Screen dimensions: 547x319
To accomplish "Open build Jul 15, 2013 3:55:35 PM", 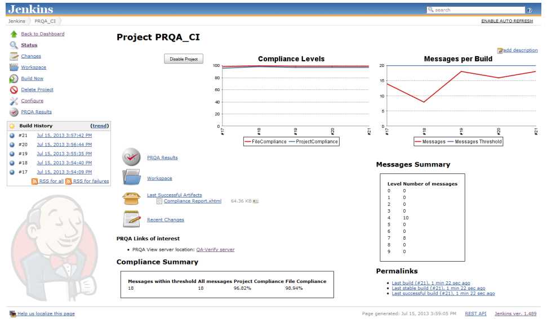I will click(64, 154).
